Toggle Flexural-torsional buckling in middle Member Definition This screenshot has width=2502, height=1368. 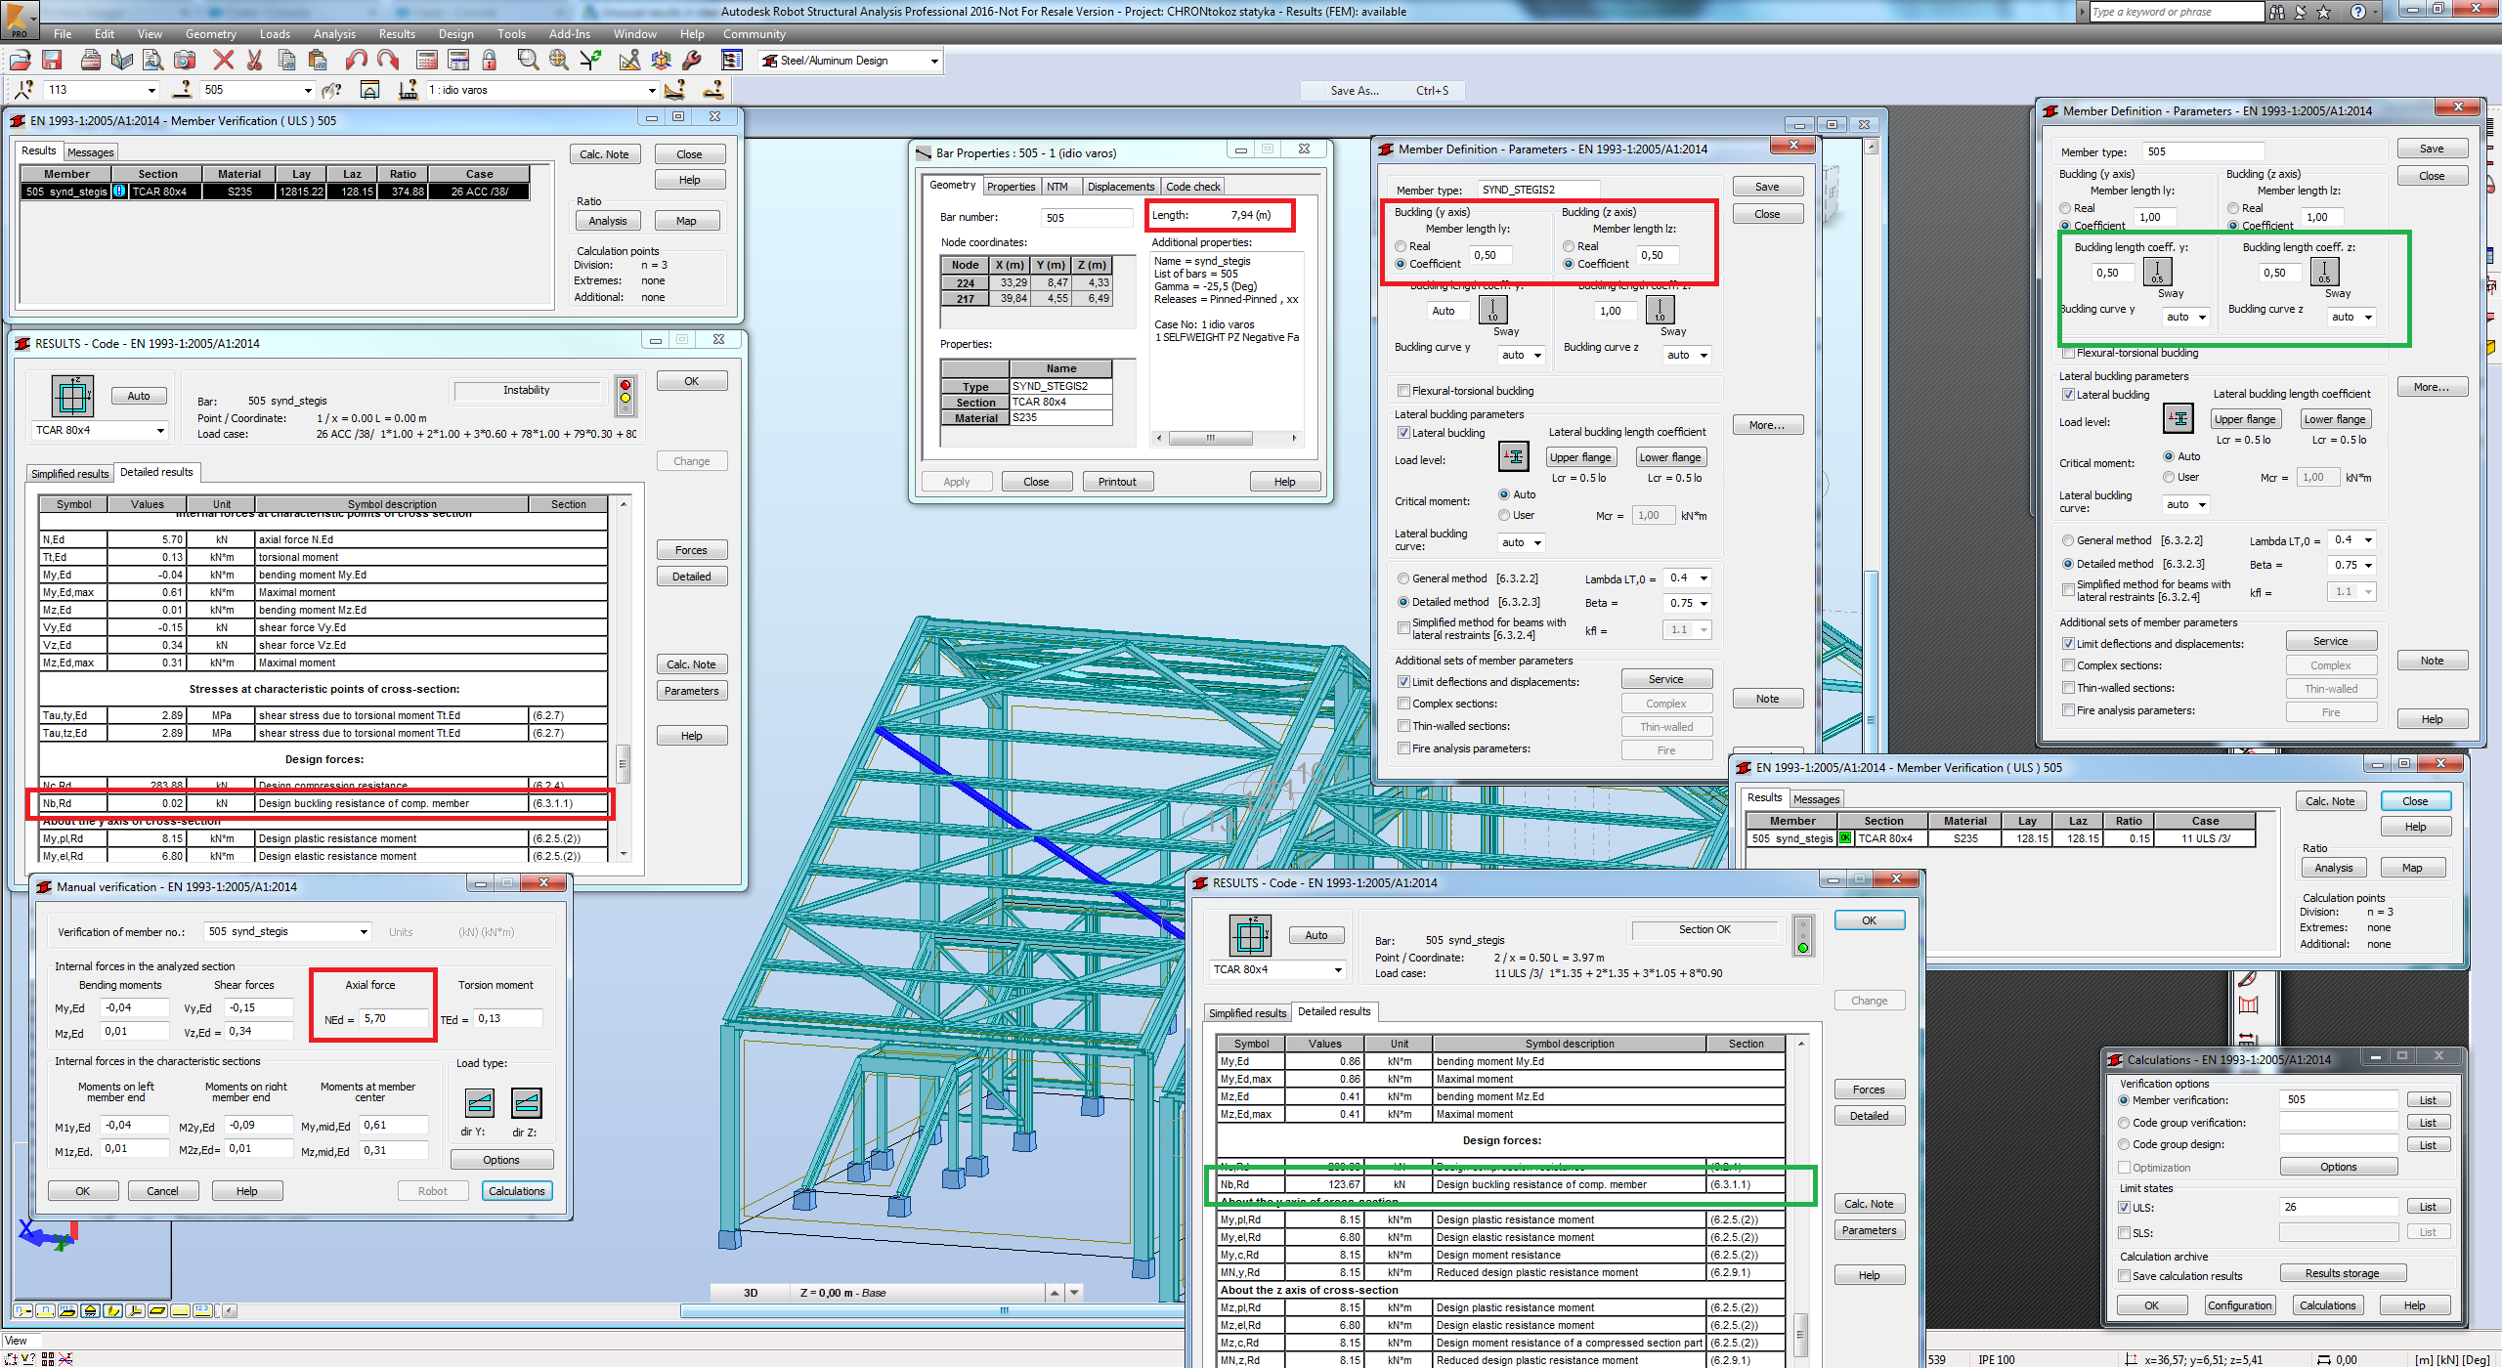tap(1403, 391)
